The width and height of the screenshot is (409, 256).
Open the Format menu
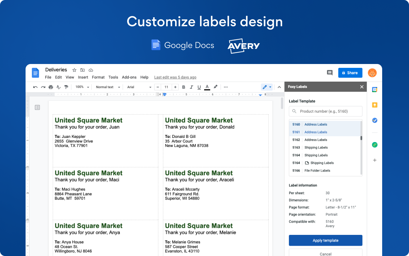click(98, 77)
